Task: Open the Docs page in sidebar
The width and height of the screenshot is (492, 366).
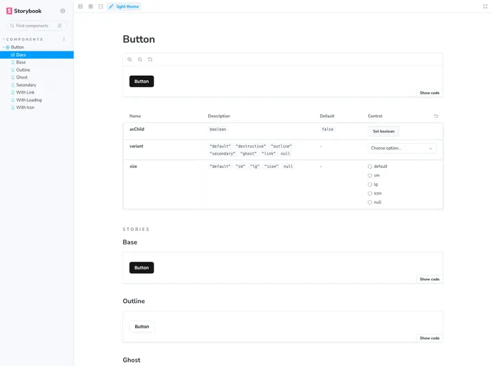Action: pos(36,55)
